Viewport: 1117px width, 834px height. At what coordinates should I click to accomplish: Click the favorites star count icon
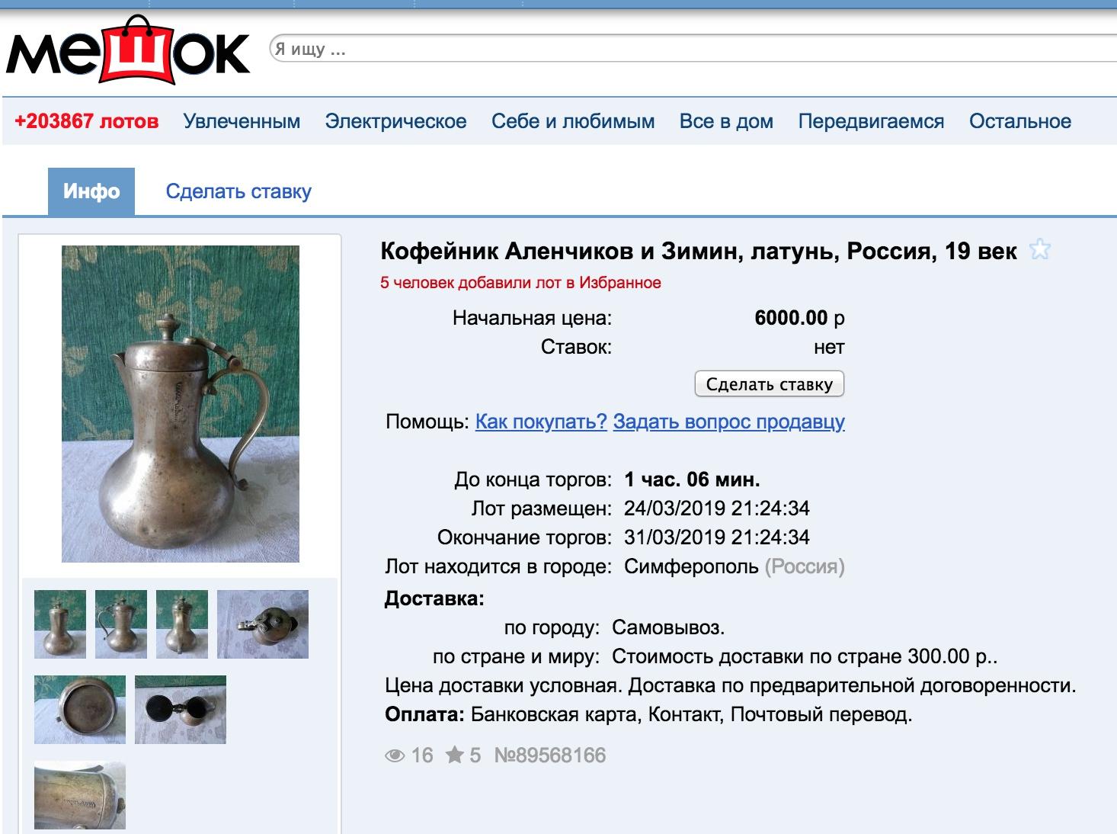(x=455, y=755)
